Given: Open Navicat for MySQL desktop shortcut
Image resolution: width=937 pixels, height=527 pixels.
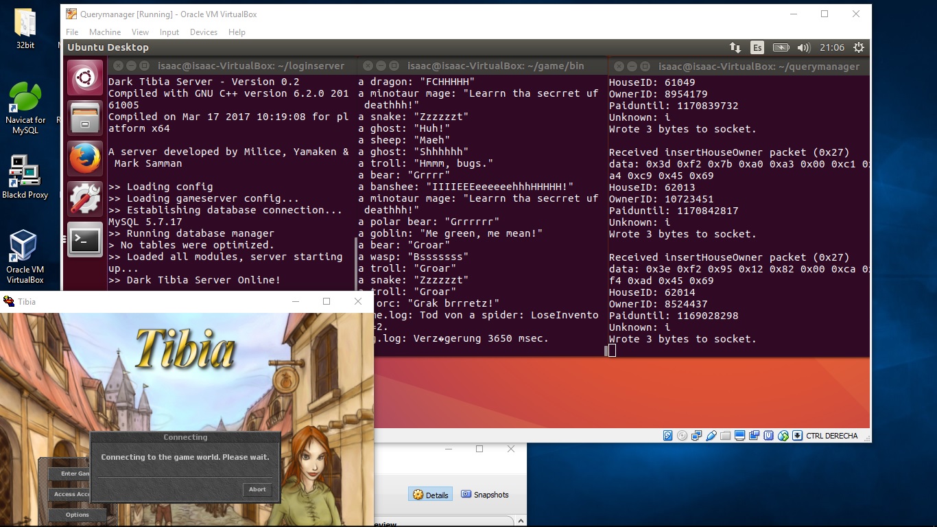Looking at the screenshot, I should pyautogui.click(x=25, y=108).
